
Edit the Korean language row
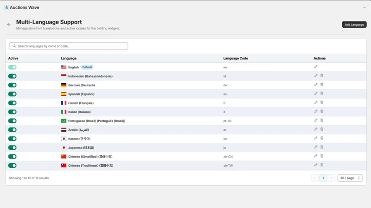pyautogui.click(x=316, y=138)
